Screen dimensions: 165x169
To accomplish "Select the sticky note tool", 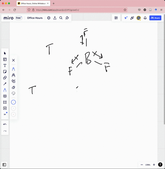I will pyautogui.click(x=5, y=72).
